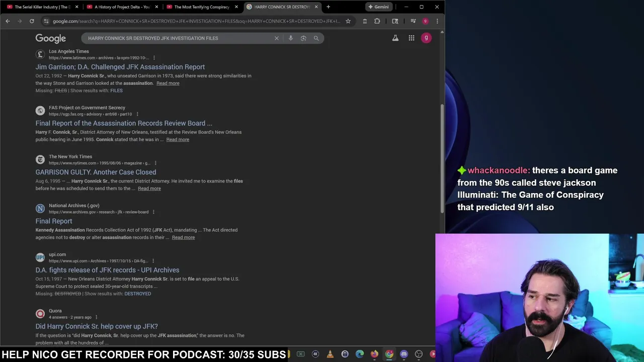This screenshot has width=644, height=362.
Task: Open more options for upi.com result
Action: point(153,261)
